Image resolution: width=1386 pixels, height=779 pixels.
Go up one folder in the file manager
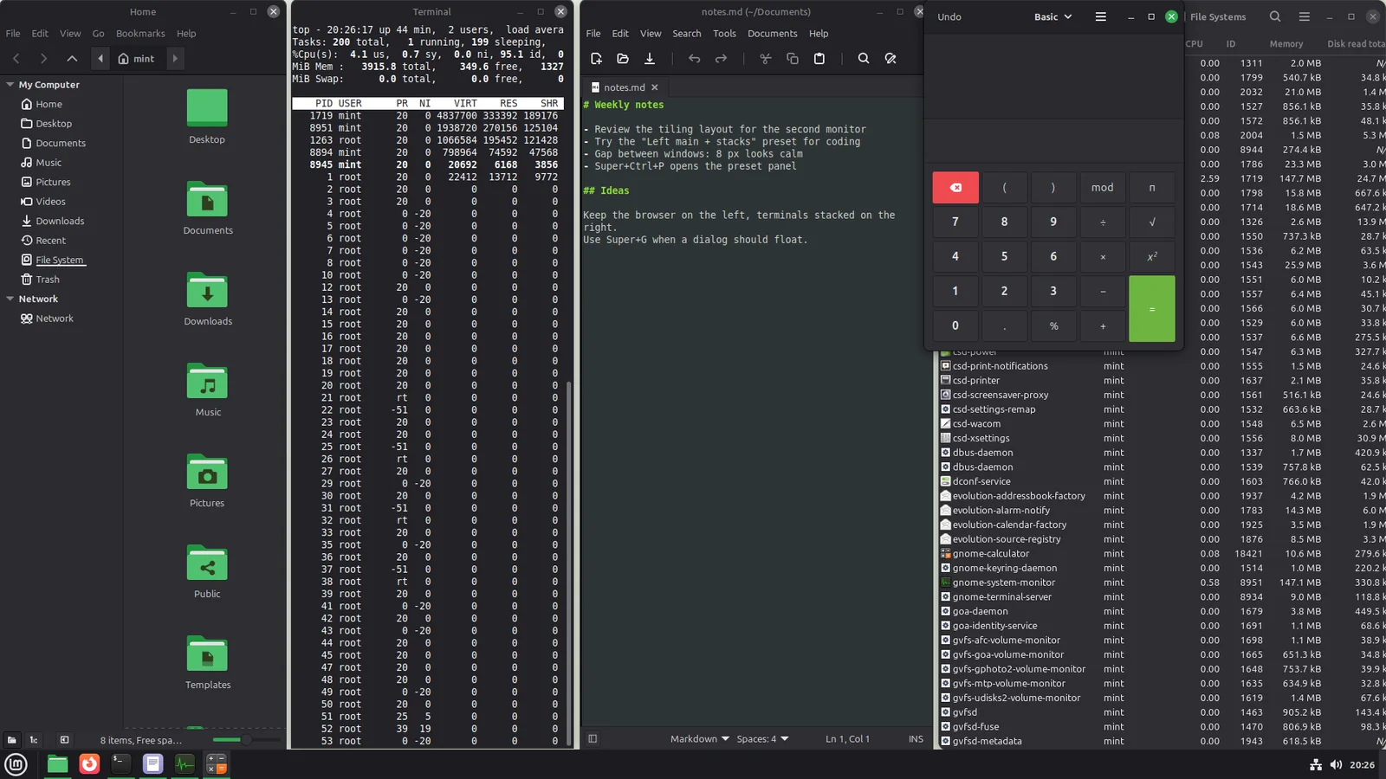click(72, 59)
